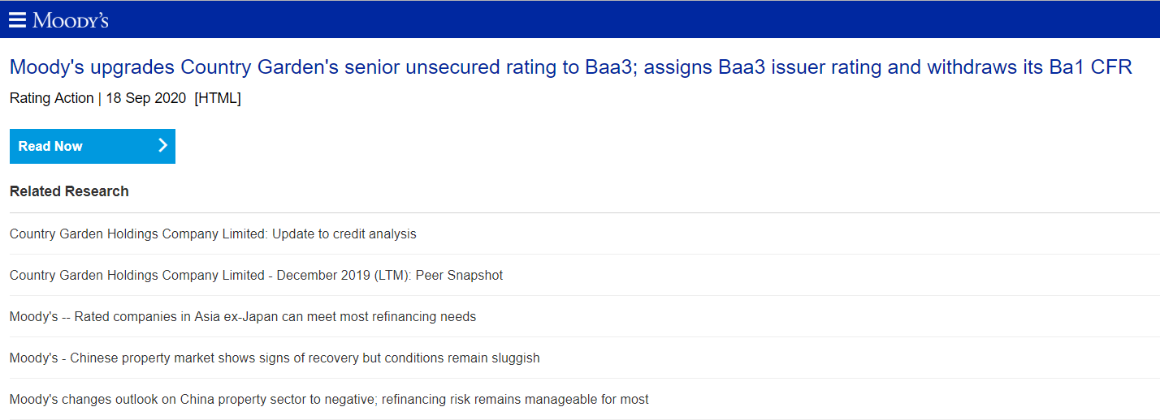Viewport: 1160px width, 420px height.
Task: Click the white chevron arrow on Read Now
Action: pyautogui.click(x=162, y=146)
